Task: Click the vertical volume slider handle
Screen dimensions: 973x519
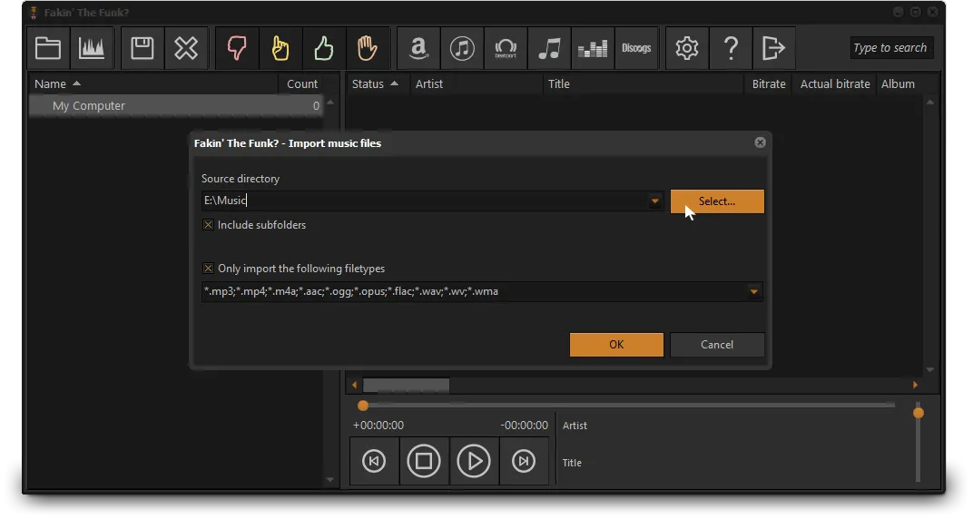Action: pos(919,413)
